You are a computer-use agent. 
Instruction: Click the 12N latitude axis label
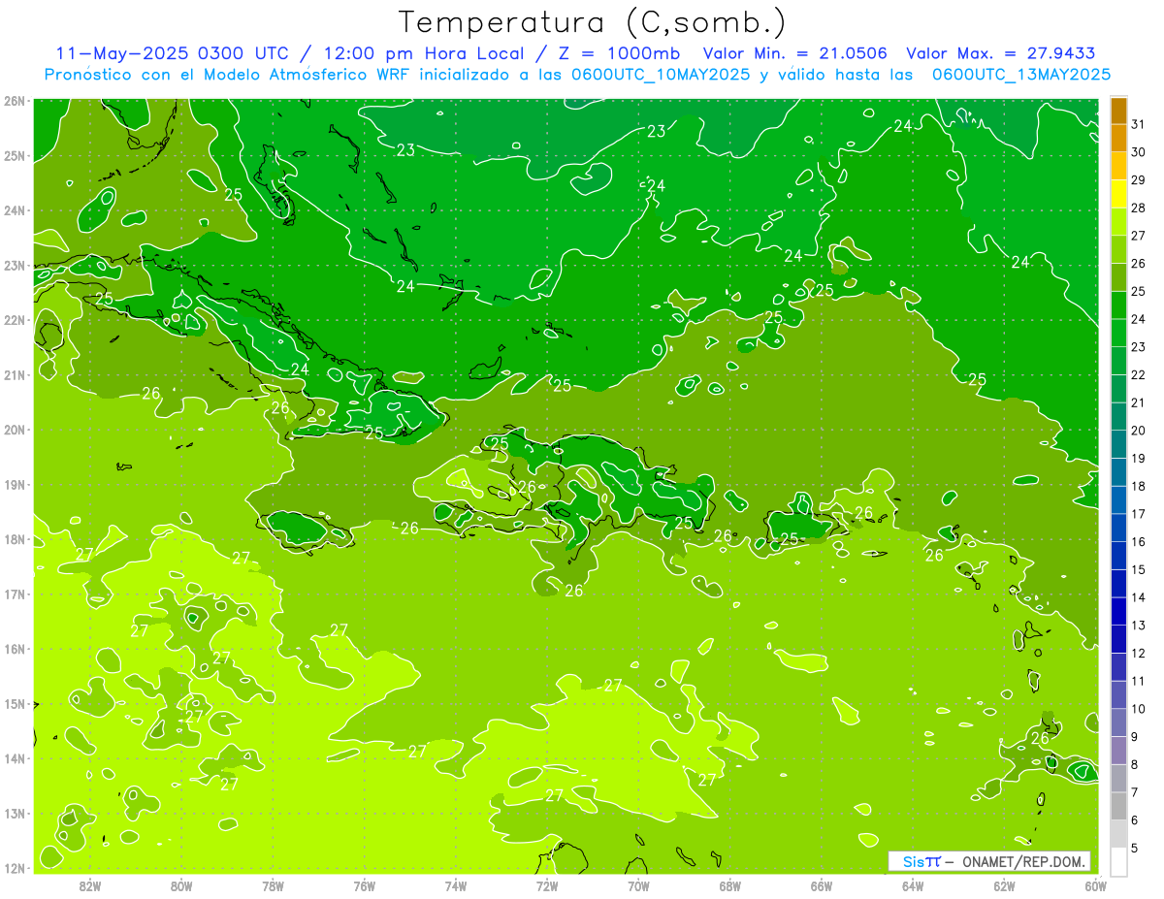pyautogui.click(x=15, y=868)
